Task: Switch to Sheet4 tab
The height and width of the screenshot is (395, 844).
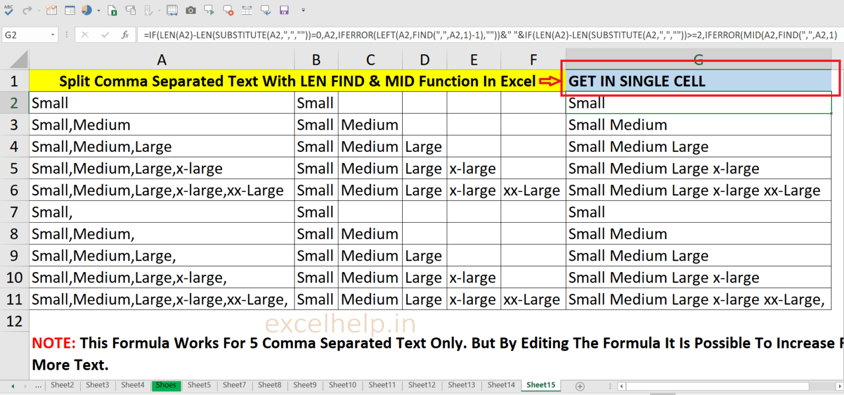Action: [132, 385]
